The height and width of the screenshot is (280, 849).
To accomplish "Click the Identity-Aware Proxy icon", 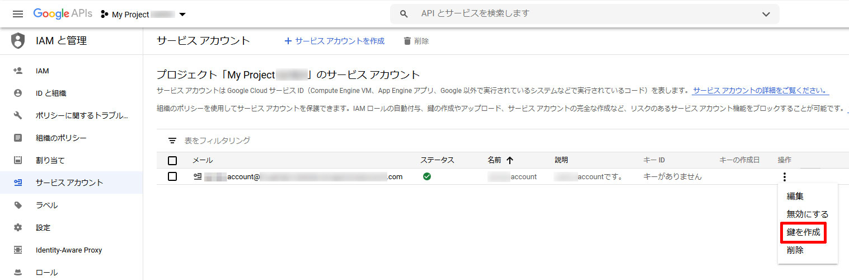I will (18, 250).
